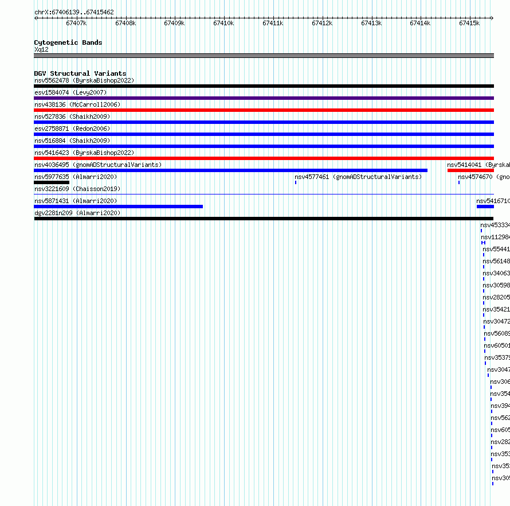The width and height of the screenshot is (510, 506).
Task: Open nsv5871431 (Almarri2020) label
Action: [76, 201]
